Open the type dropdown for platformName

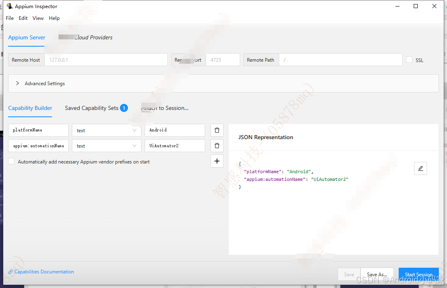[106, 130]
